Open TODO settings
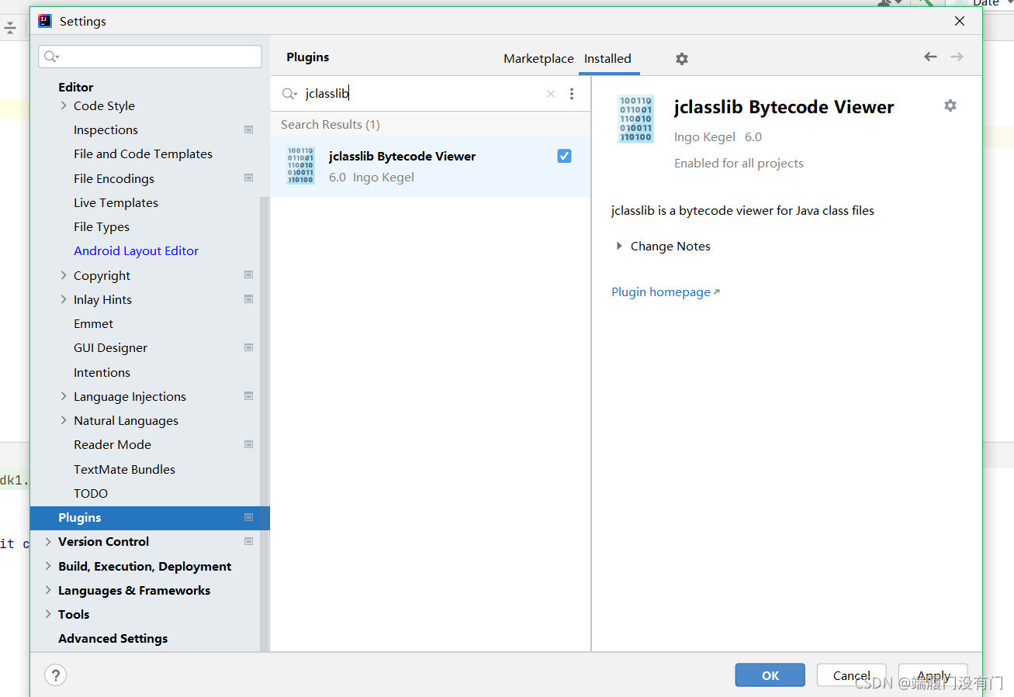The image size is (1014, 697). point(91,493)
